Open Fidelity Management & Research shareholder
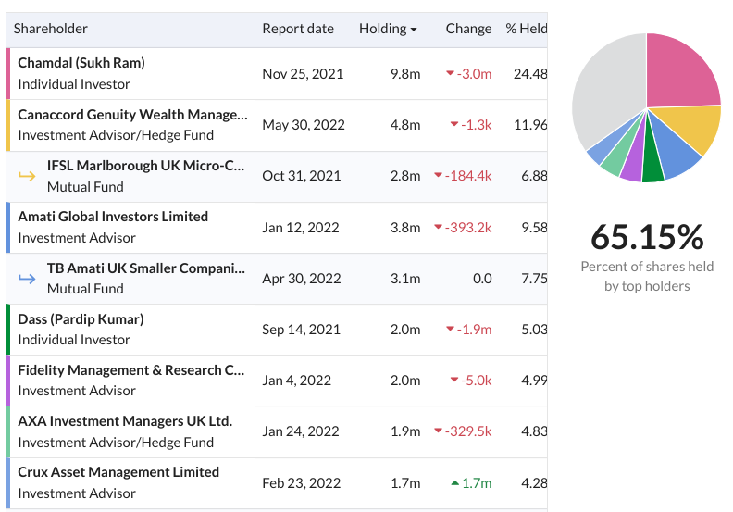 click(x=130, y=370)
